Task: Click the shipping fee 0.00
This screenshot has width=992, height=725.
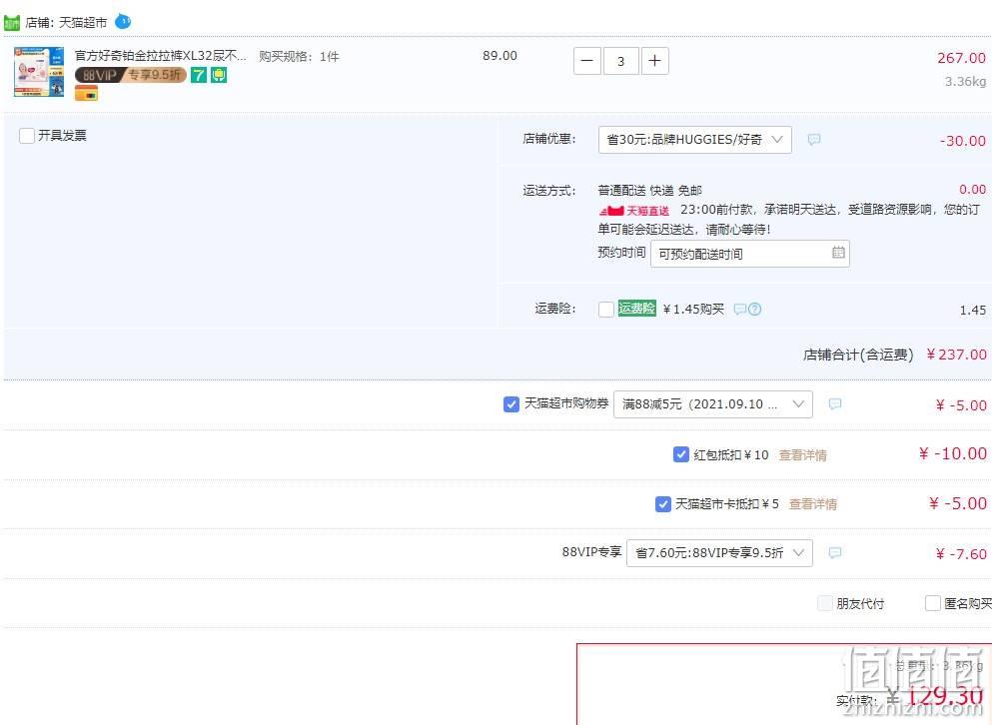Action: click(x=972, y=189)
